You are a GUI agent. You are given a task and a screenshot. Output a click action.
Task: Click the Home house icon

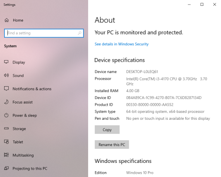tap(7, 20)
